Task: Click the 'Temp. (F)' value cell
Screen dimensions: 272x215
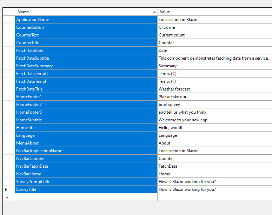Action: [x=214, y=81]
